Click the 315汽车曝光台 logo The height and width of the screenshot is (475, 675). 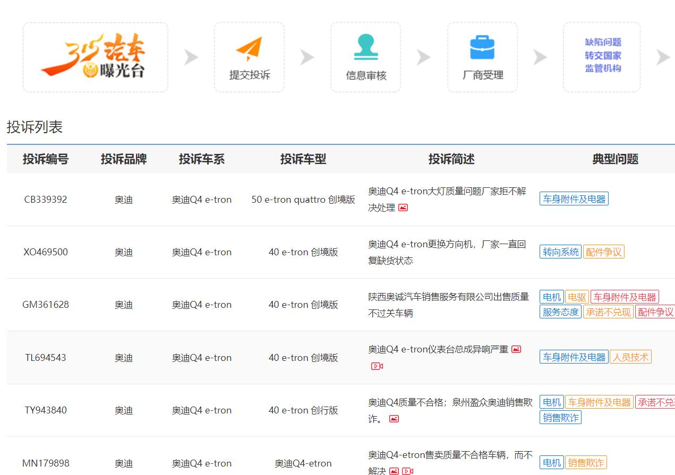[x=95, y=57]
